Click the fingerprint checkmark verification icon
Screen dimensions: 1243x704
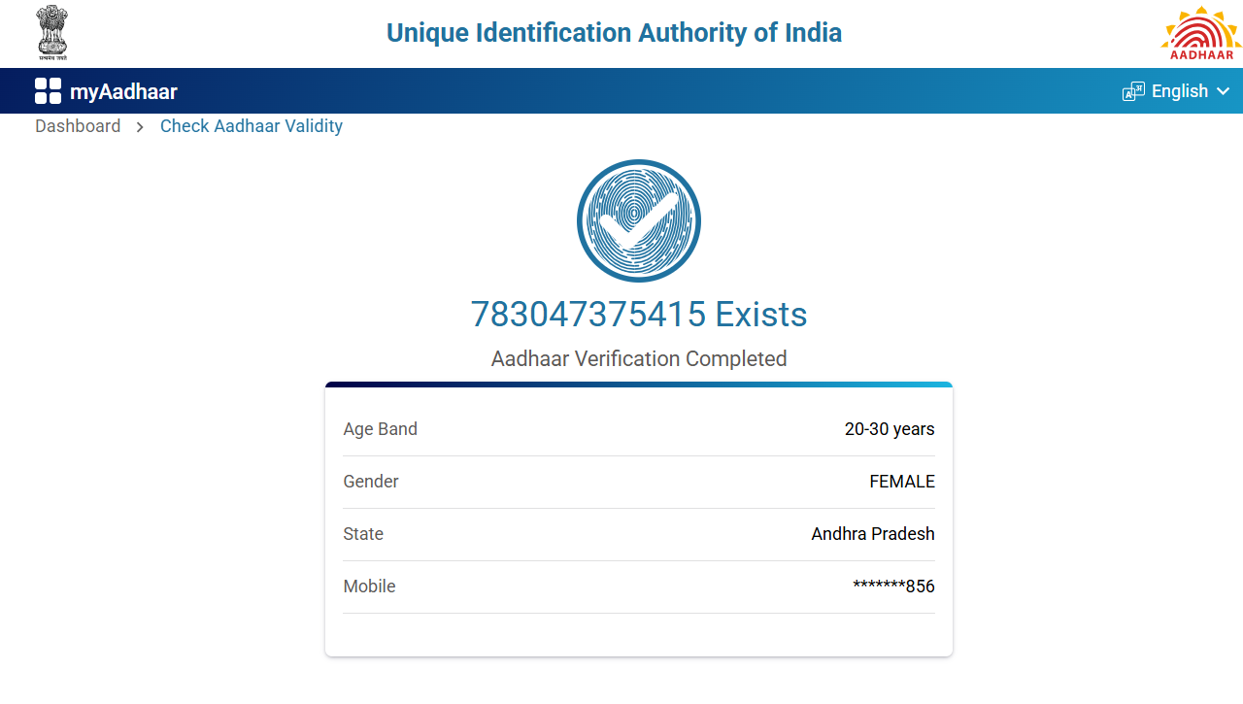coord(639,221)
